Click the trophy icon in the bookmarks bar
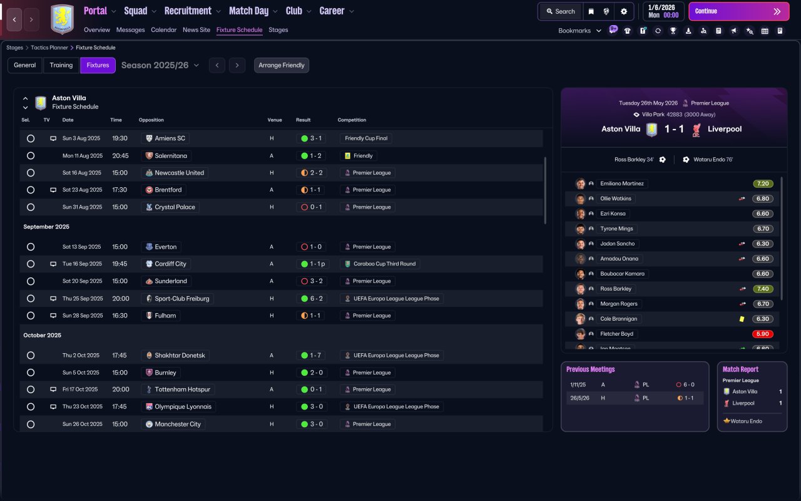Viewport: 801px width, 501px height. pos(673,31)
